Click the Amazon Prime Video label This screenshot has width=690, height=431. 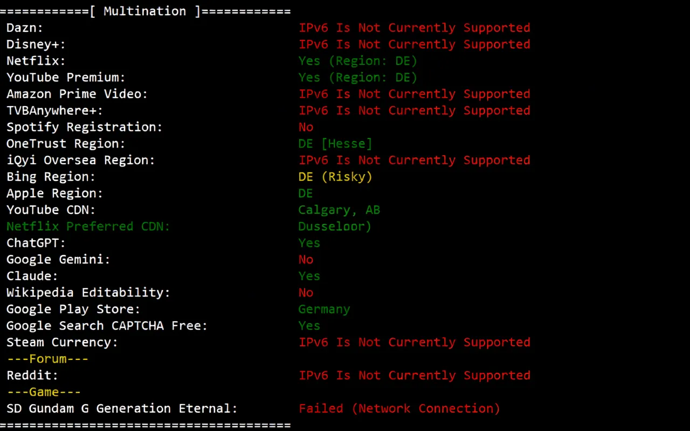pyautogui.click(x=77, y=94)
